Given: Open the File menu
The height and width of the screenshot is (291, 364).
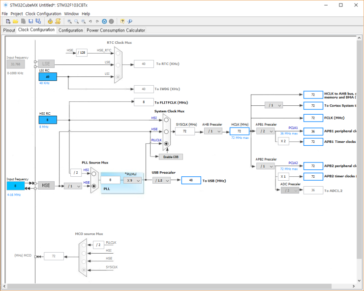Looking at the screenshot, I should pos(4,14).
